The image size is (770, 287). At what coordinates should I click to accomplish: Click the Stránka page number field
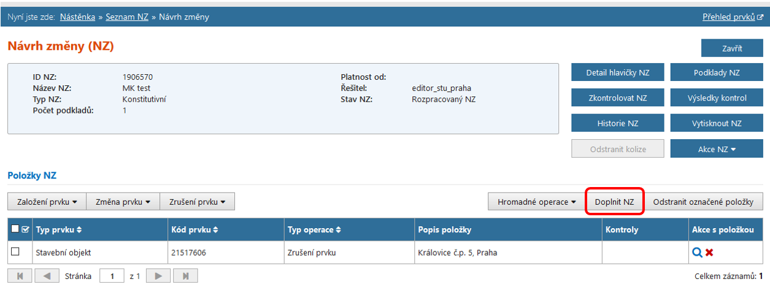(x=112, y=277)
